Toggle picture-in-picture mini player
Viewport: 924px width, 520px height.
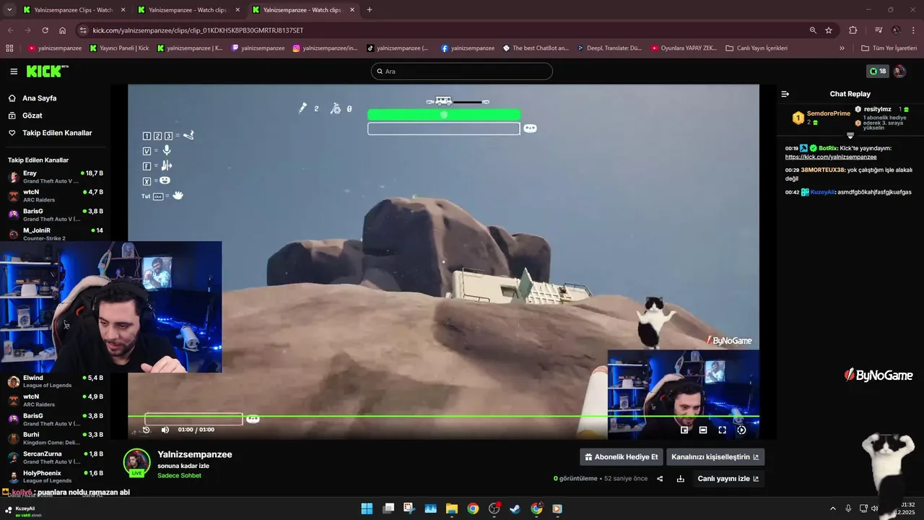tap(684, 430)
